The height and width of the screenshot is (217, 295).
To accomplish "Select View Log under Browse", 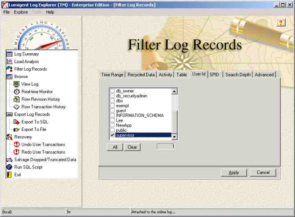I will coord(30,84).
